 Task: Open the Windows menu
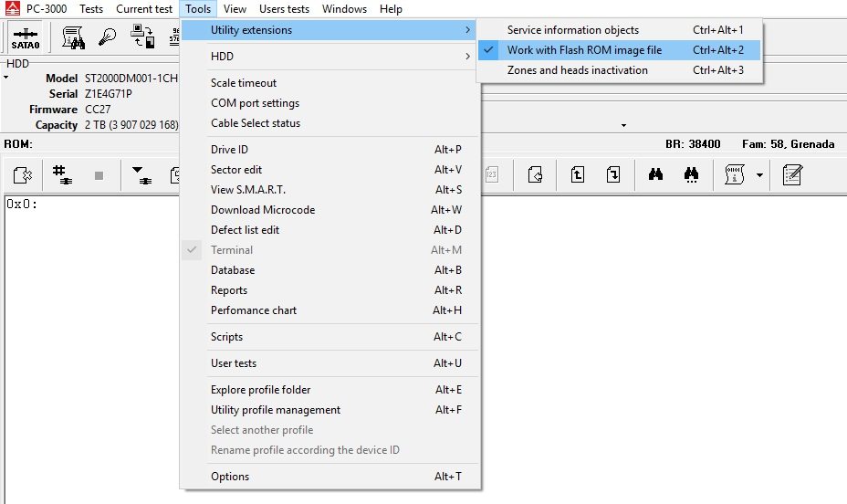coord(344,9)
